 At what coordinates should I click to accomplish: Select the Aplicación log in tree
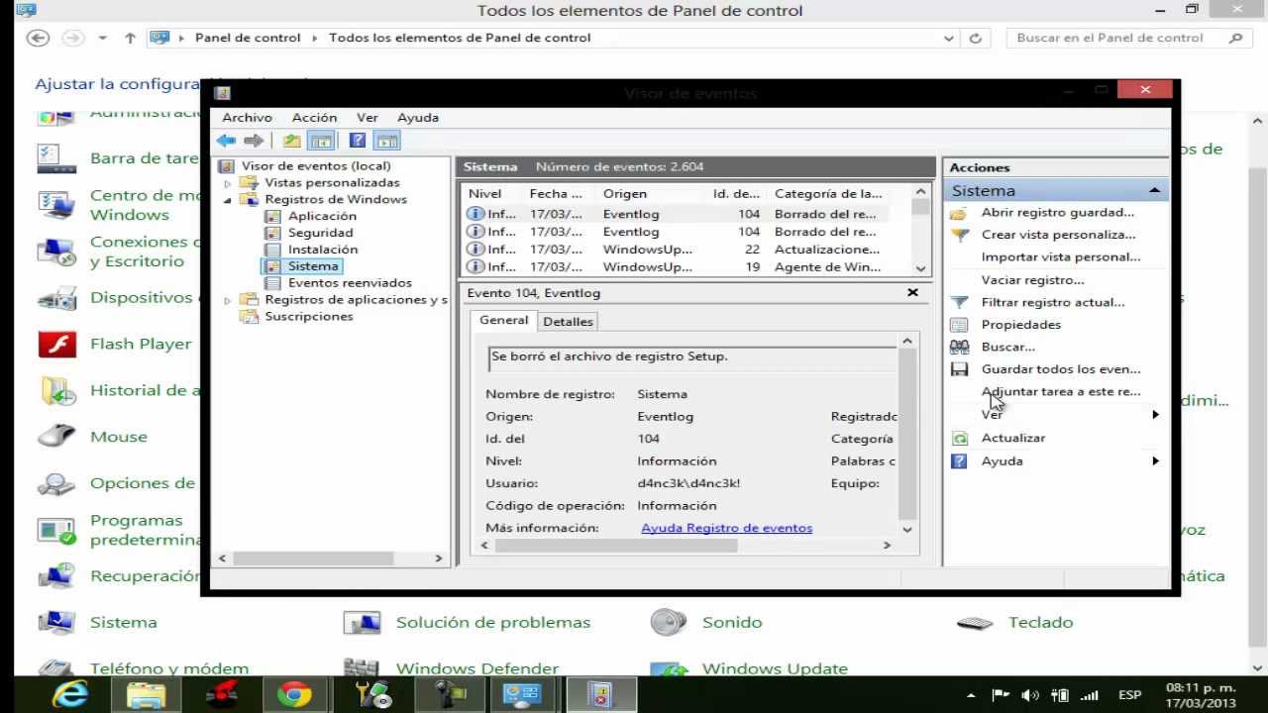pyautogui.click(x=322, y=216)
